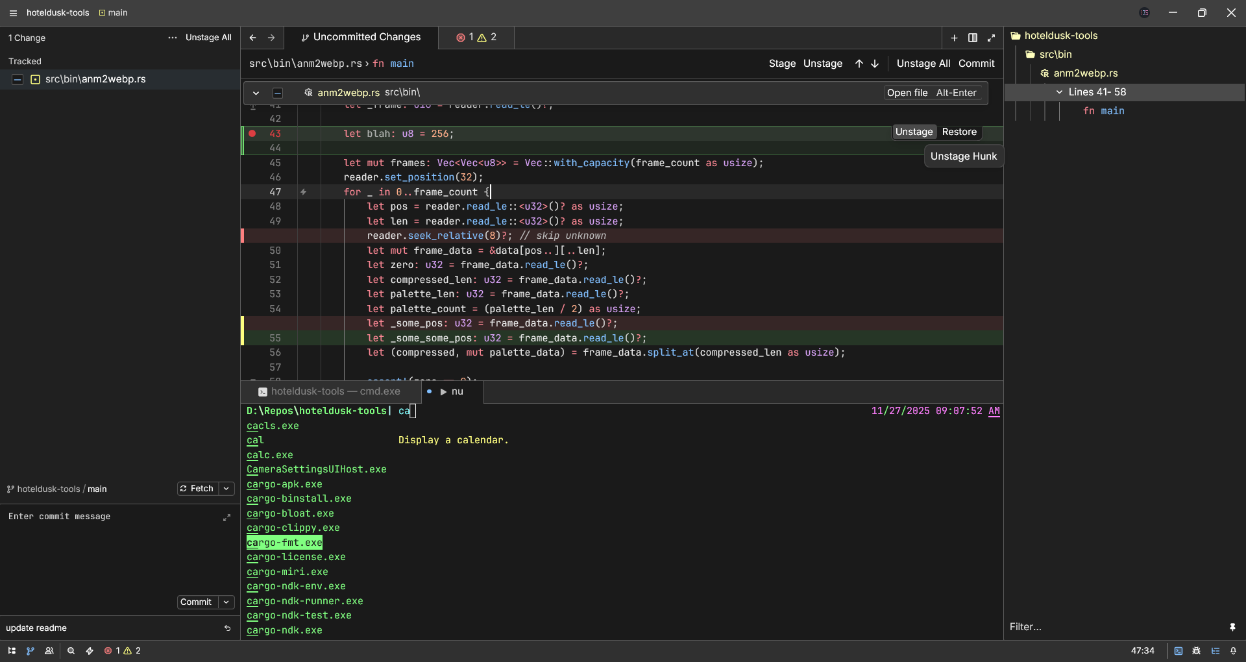Pin the outline panel filter
Viewport: 1246px width, 662px height.
click(1232, 627)
